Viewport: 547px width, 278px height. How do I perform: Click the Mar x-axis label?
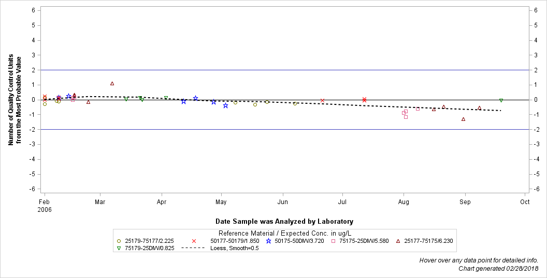pyautogui.click(x=100, y=202)
